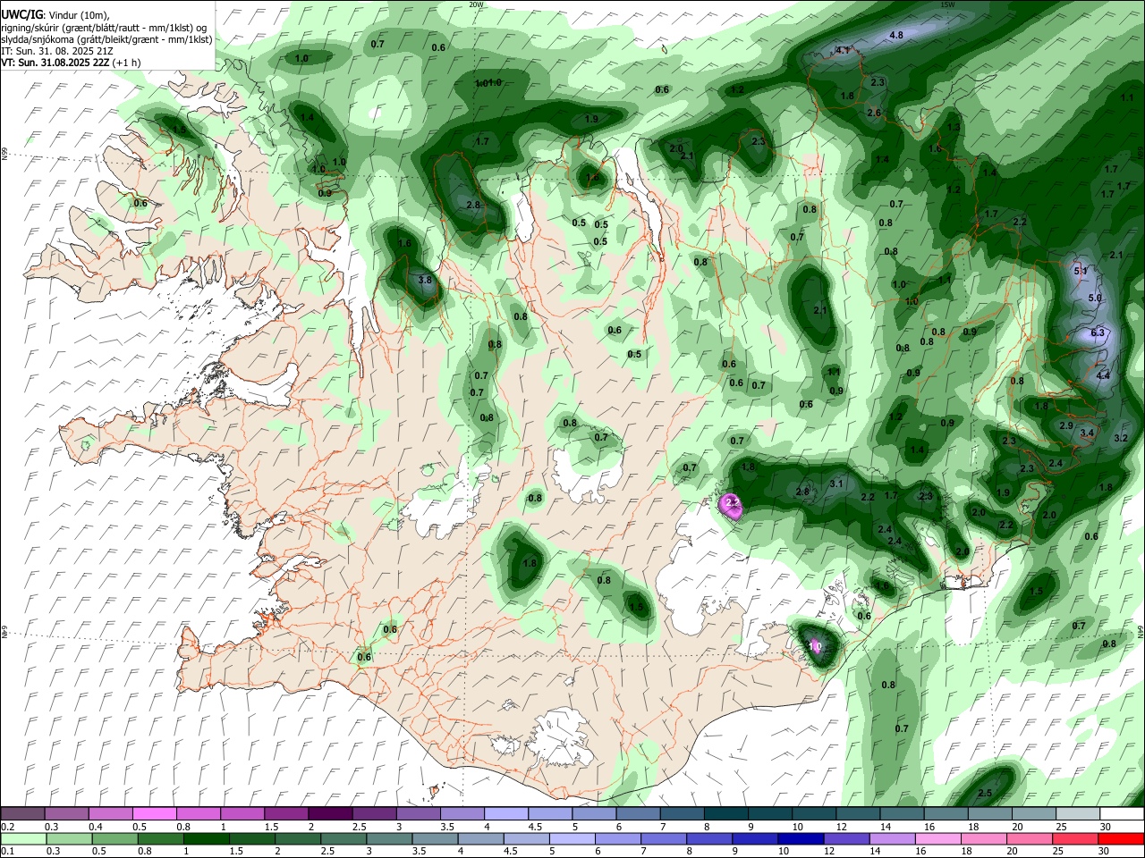Click the '20W' longitude label
The width and height of the screenshot is (1145, 858).
point(476,4)
